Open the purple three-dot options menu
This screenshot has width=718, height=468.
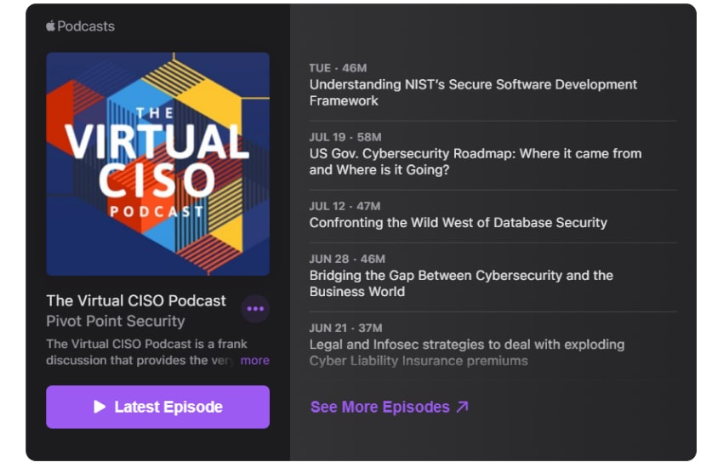255,309
